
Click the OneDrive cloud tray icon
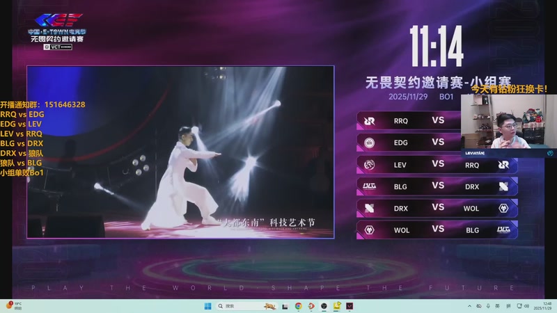pos(479,306)
